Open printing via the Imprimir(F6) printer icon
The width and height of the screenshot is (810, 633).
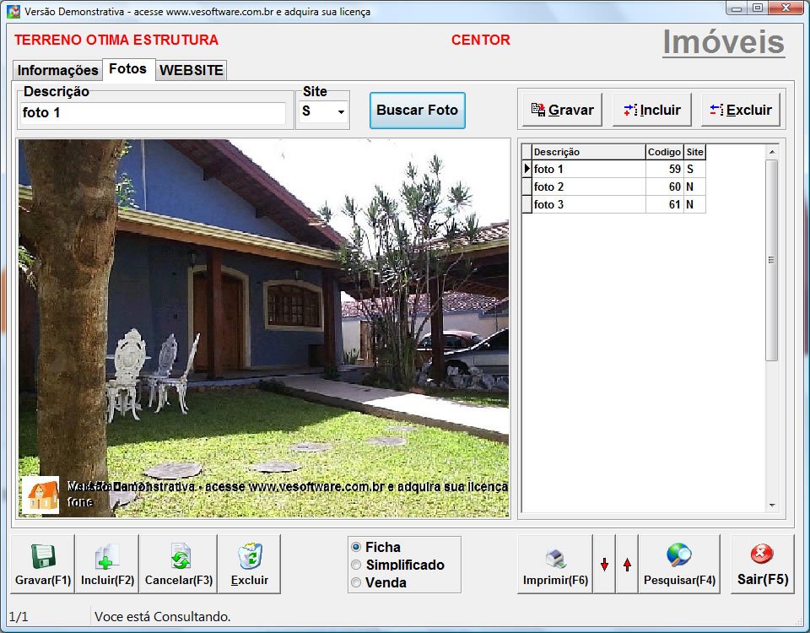point(554,557)
